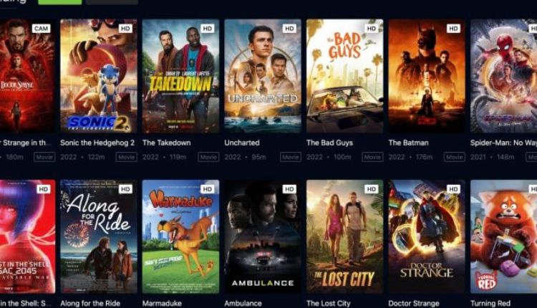Open the Ambulance movie poster

(x=263, y=236)
